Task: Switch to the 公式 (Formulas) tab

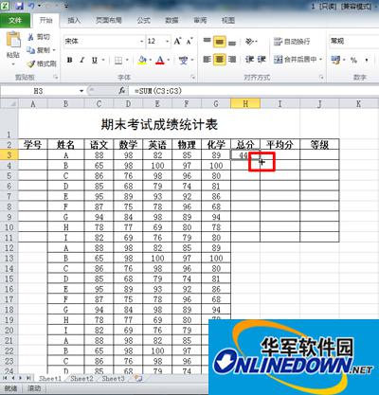Action: 143,21
